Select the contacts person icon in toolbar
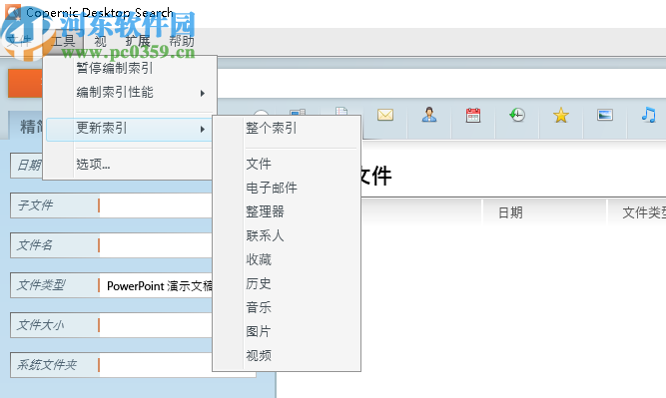 [x=429, y=115]
